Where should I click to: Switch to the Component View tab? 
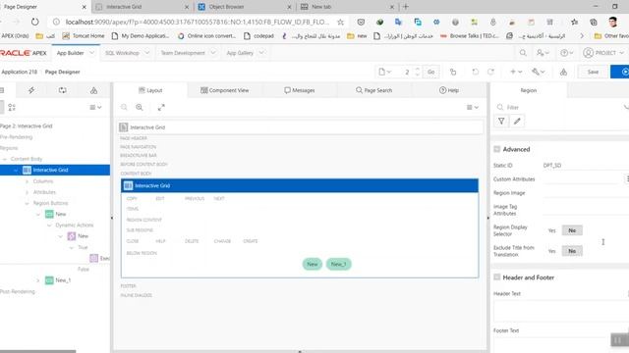coord(225,90)
